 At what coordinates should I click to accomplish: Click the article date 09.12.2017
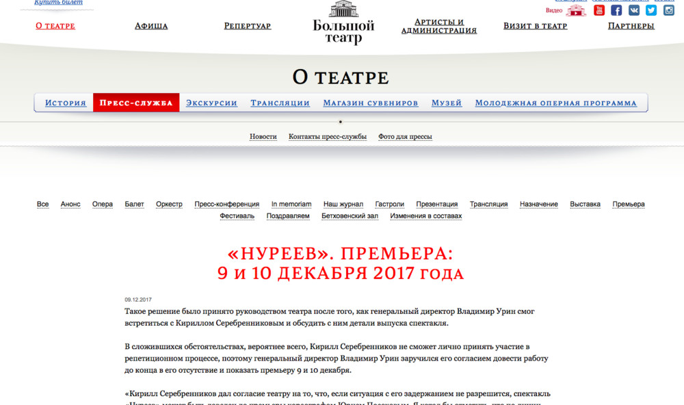[138, 300]
